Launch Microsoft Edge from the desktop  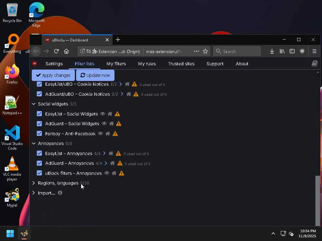click(x=36, y=15)
